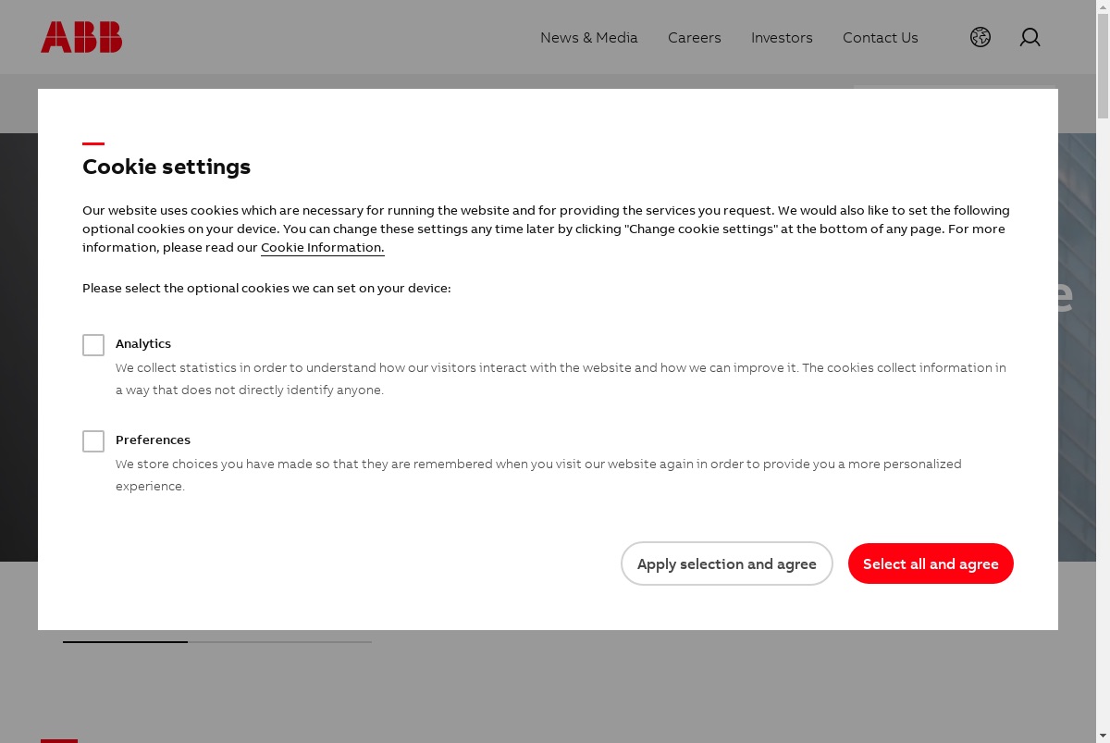Click Apply selection and agree button
Viewport: 1110px width, 743px height.
727,563
